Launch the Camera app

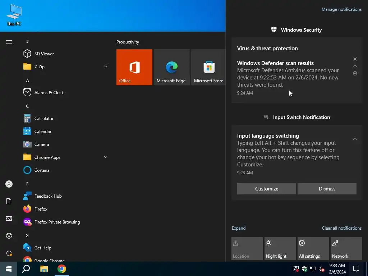(66, 144)
